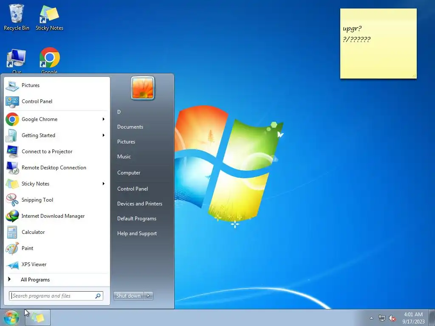The image size is (435, 326).
Task: Click the Getting Started icon
Action: click(12, 135)
